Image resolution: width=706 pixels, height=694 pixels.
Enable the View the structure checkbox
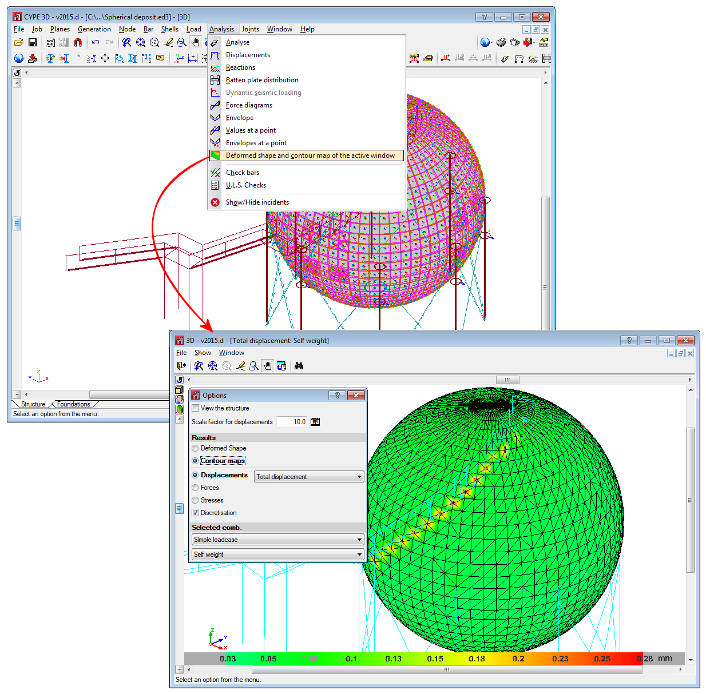pos(195,408)
